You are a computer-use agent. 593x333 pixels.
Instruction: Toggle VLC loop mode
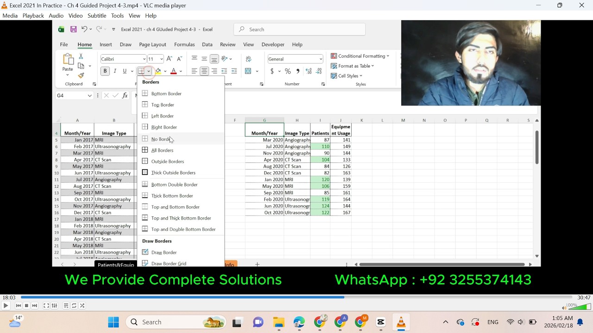(x=74, y=306)
